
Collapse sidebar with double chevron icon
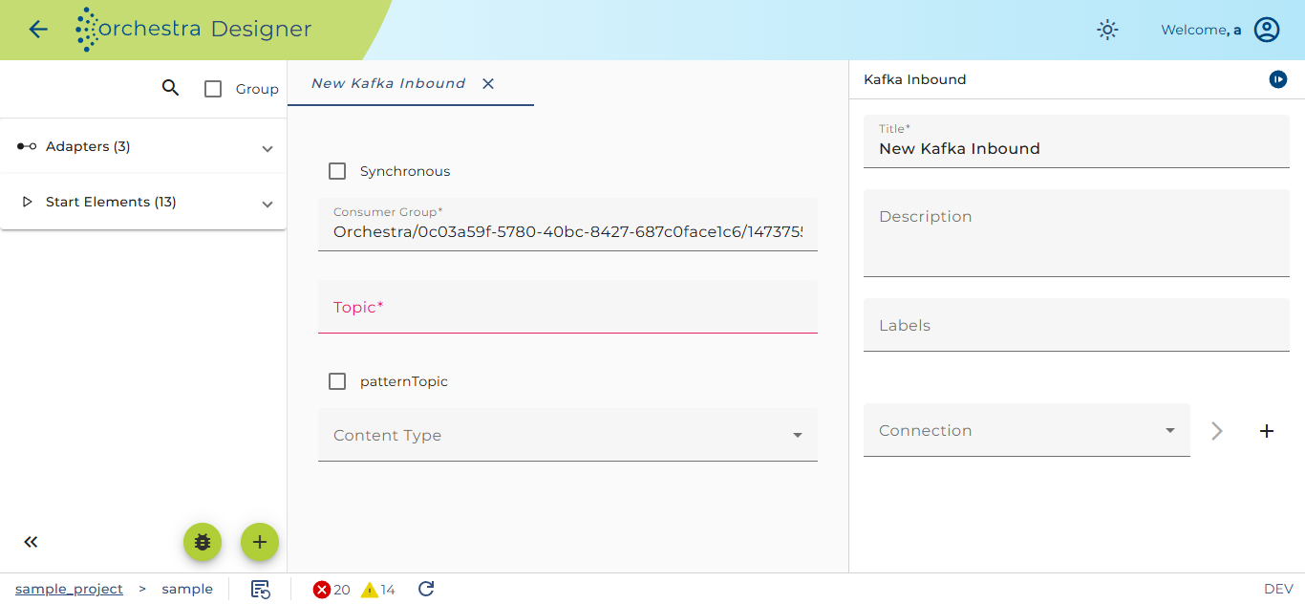pos(31,542)
